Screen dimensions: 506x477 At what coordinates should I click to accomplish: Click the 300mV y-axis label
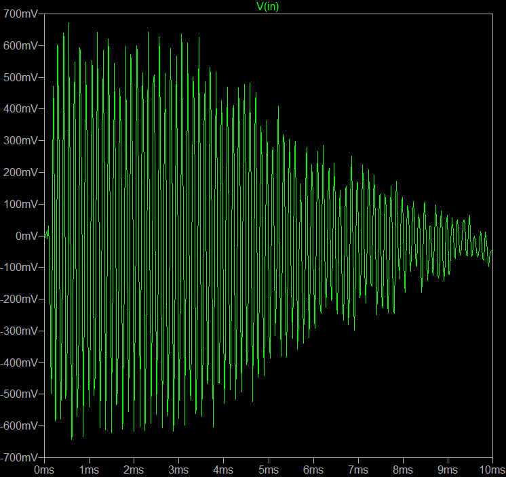tap(20, 140)
